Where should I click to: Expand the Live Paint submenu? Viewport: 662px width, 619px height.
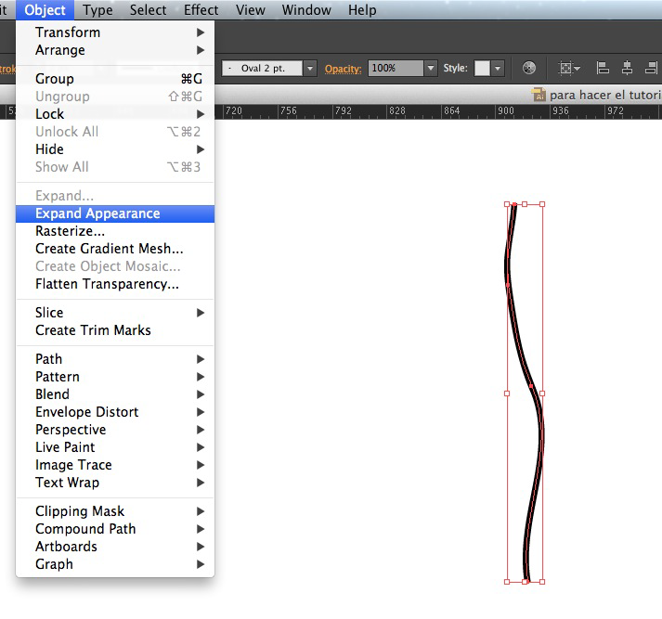115,447
